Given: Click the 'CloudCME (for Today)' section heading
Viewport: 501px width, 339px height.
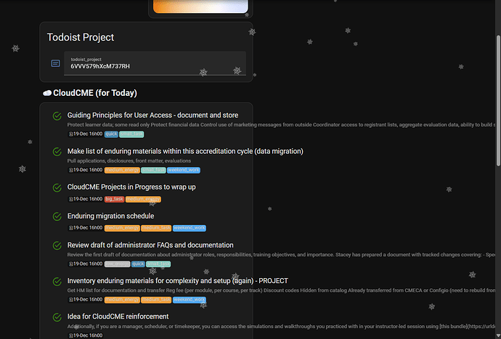Looking at the screenshot, I should click(95, 93).
